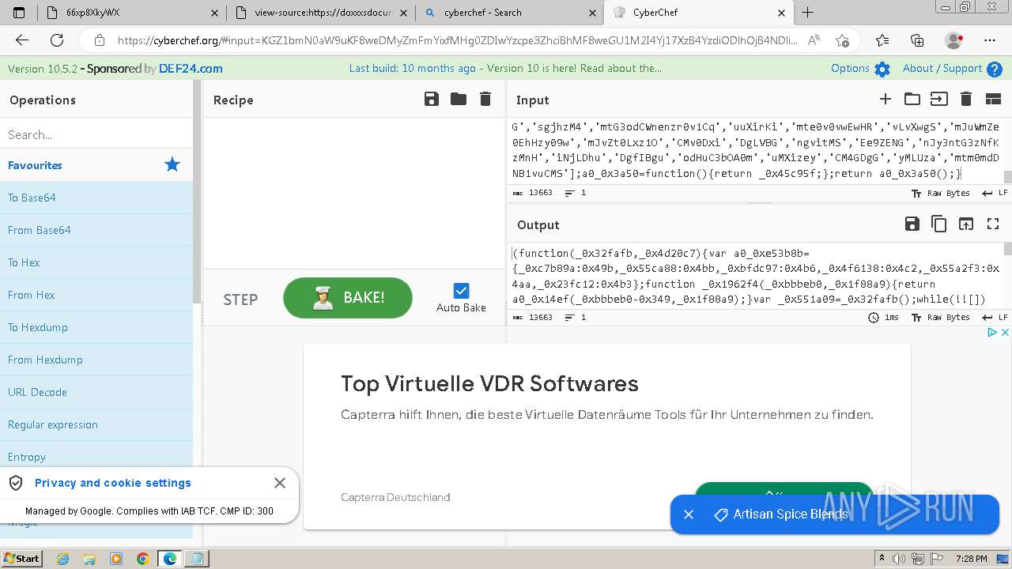Close the privacy and cookie popup
This screenshot has width=1012, height=569.
280,483
